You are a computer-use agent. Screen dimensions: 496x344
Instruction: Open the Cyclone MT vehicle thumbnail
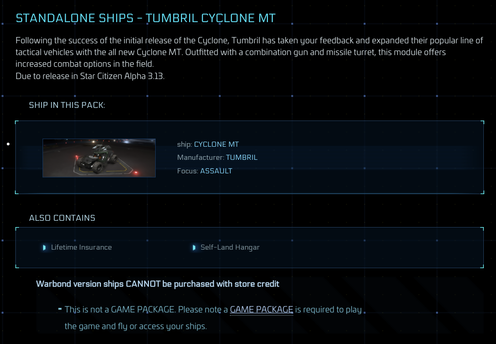click(x=99, y=158)
